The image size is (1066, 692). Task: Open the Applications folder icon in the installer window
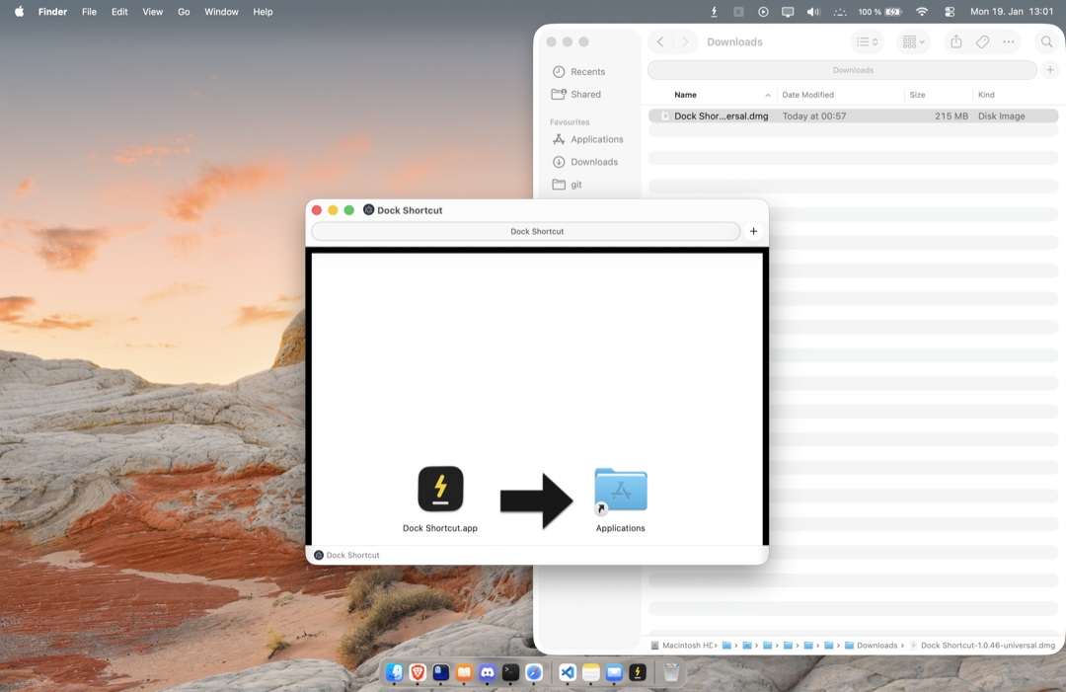pyautogui.click(x=620, y=489)
